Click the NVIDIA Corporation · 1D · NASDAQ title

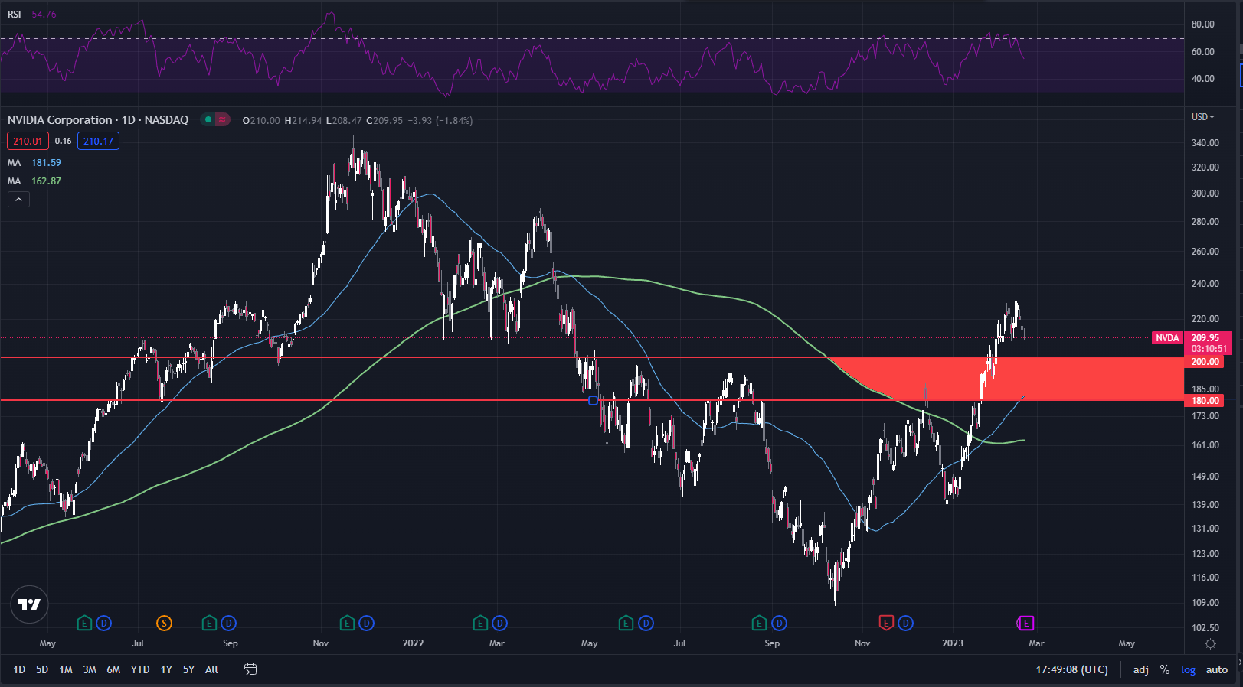click(x=98, y=120)
